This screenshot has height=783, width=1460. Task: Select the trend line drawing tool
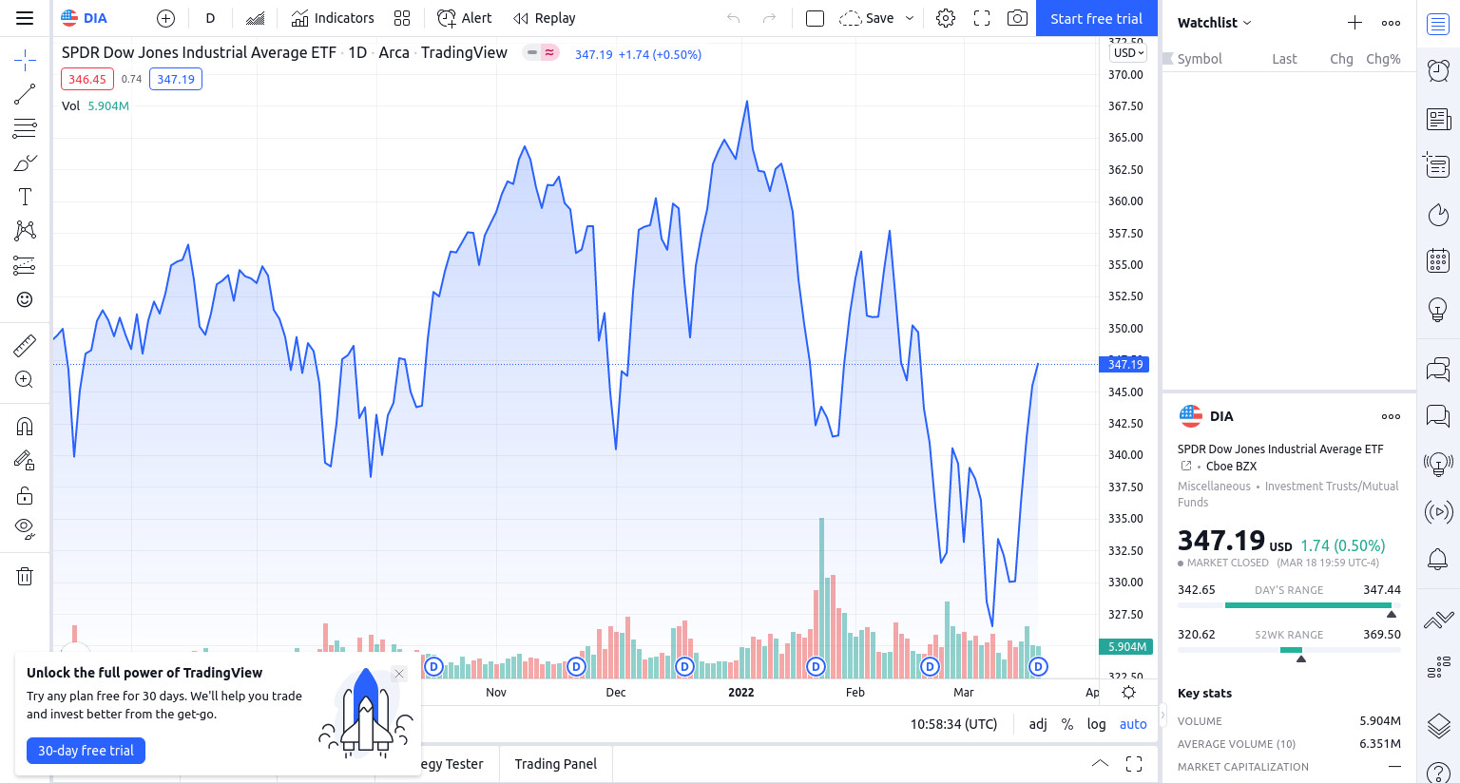tap(25, 94)
